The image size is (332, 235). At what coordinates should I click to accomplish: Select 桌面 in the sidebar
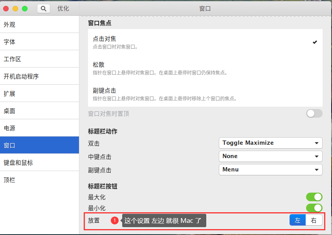[x=39, y=111]
